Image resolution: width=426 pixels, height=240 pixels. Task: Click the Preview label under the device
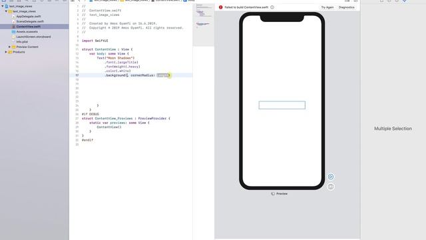[282, 194]
